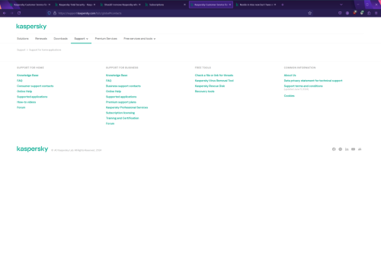The image size is (381, 275).
Task: Open Kaspersky Professional Services link
Action: tap(126, 107)
